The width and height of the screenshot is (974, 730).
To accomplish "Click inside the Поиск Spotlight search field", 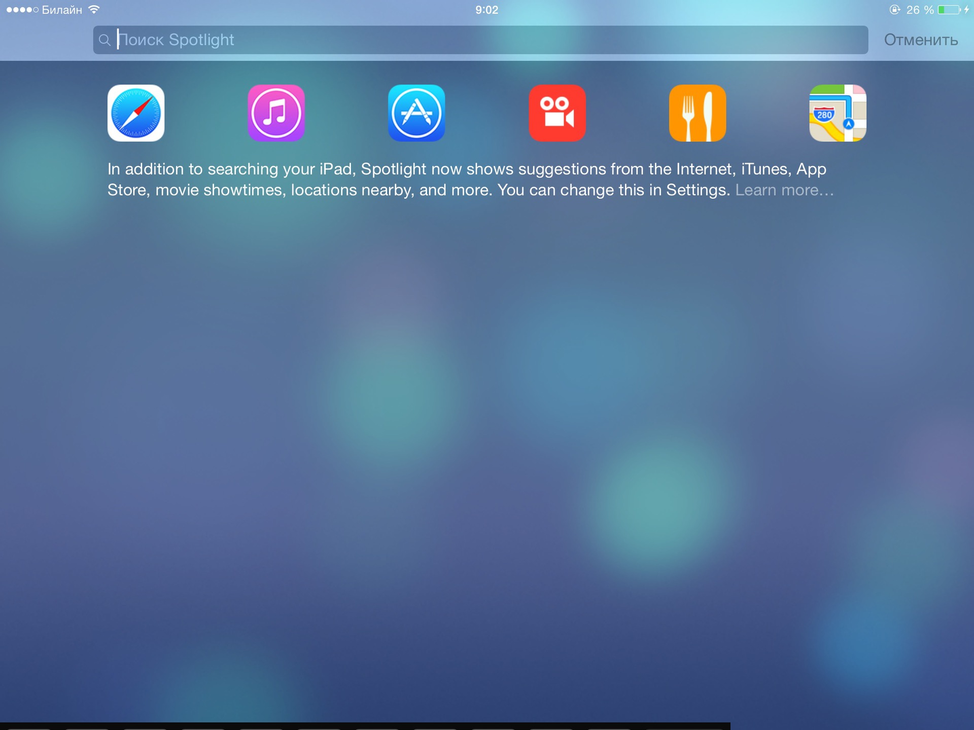I will coord(355,40).
